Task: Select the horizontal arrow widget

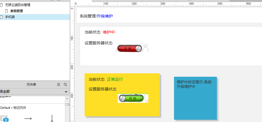Action: (28, 119)
